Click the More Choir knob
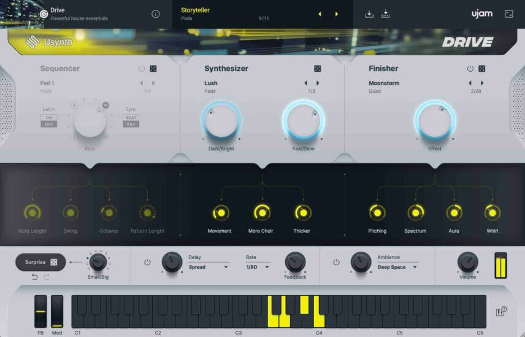This screenshot has height=337, width=525. point(262,213)
